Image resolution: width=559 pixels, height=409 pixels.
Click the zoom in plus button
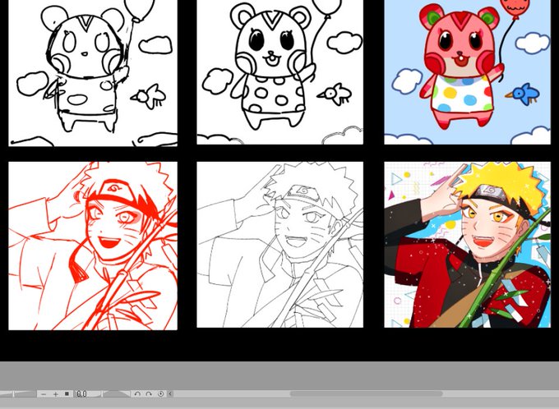pyautogui.click(x=55, y=394)
